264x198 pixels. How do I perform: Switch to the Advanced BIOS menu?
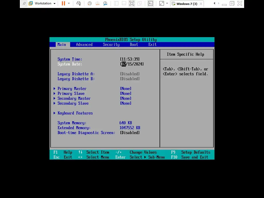(x=84, y=44)
